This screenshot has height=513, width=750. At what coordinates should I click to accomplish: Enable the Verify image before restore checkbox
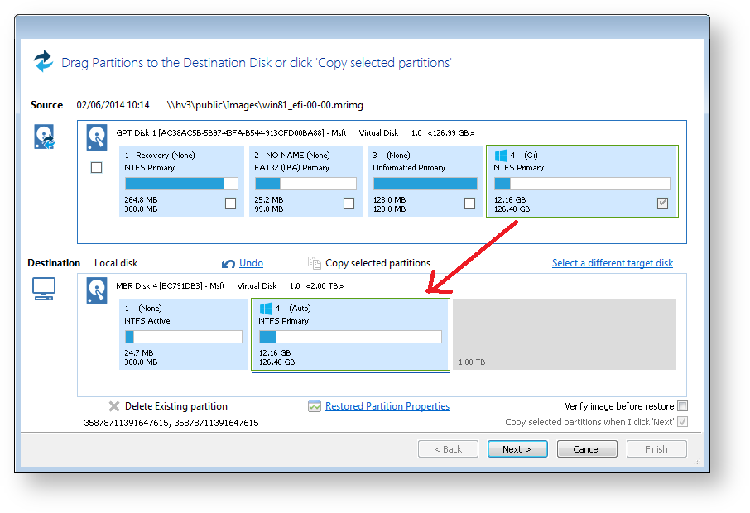682,405
